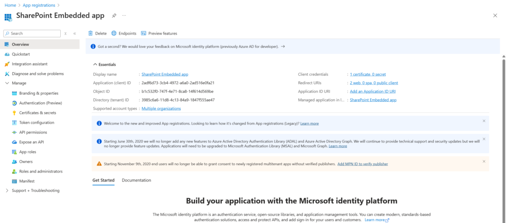Open Quickstart cloud icon
The image size is (506, 223).
coord(7,54)
